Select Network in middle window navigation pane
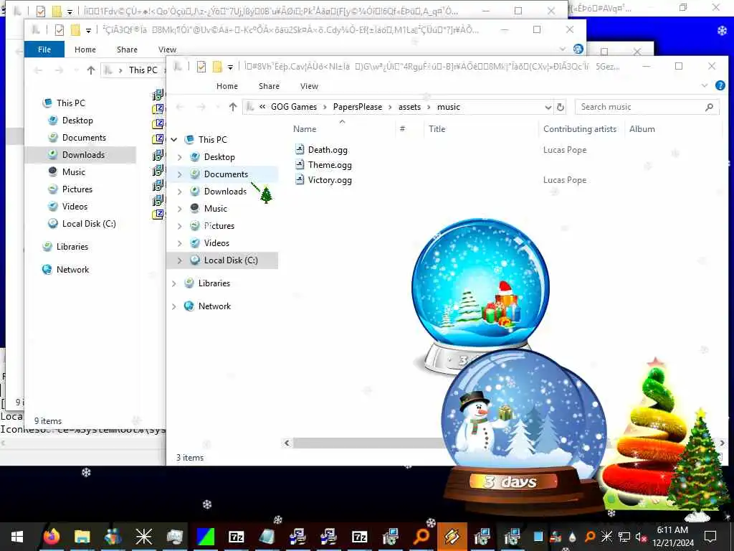 pyautogui.click(x=72, y=270)
